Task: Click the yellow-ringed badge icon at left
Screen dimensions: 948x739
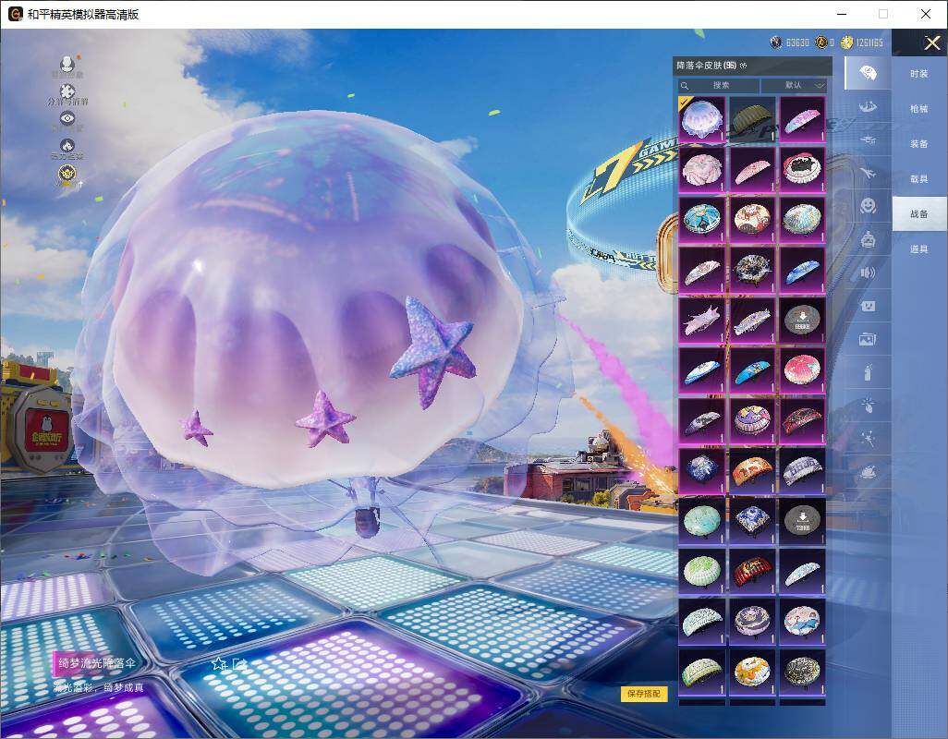Action: [67, 173]
